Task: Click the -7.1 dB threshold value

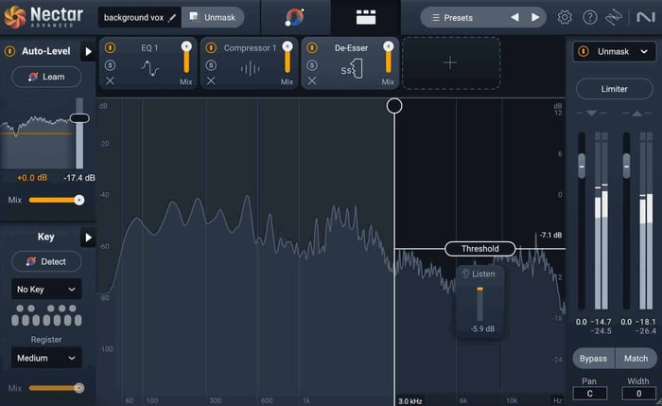Action: point(550,235)
